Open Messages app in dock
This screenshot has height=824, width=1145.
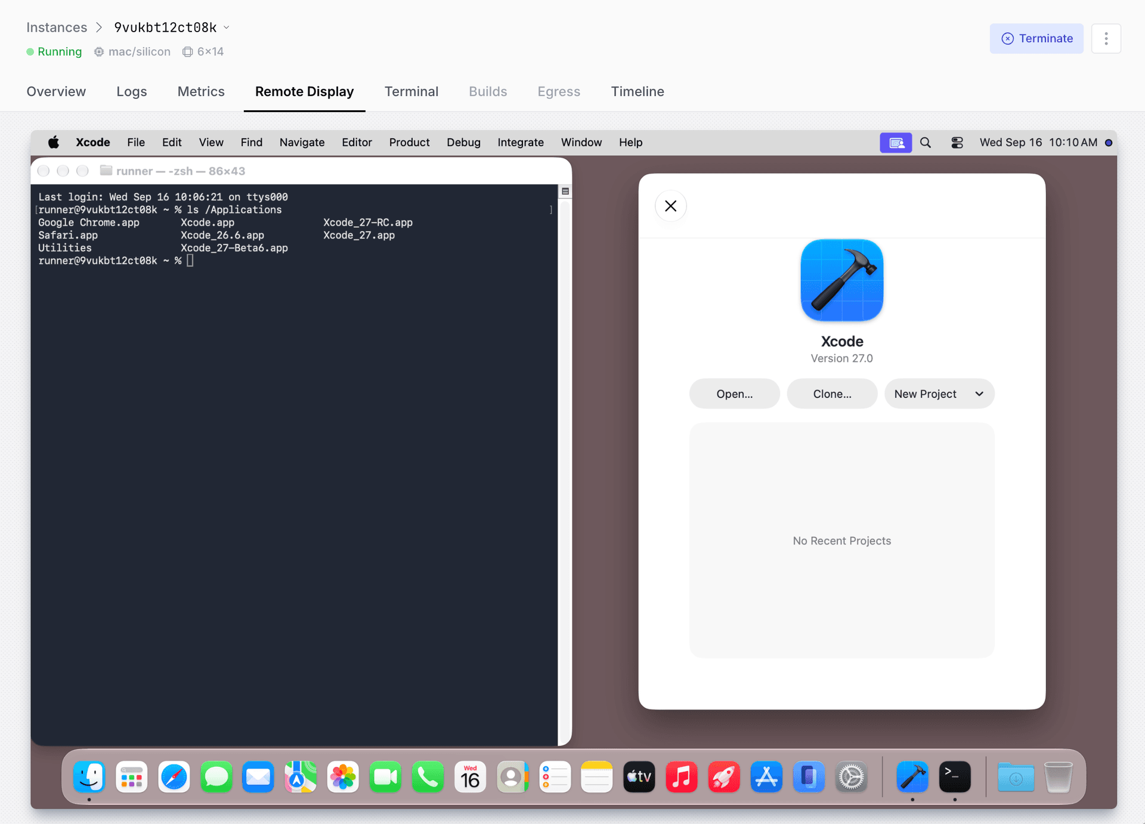click(216, 777)
